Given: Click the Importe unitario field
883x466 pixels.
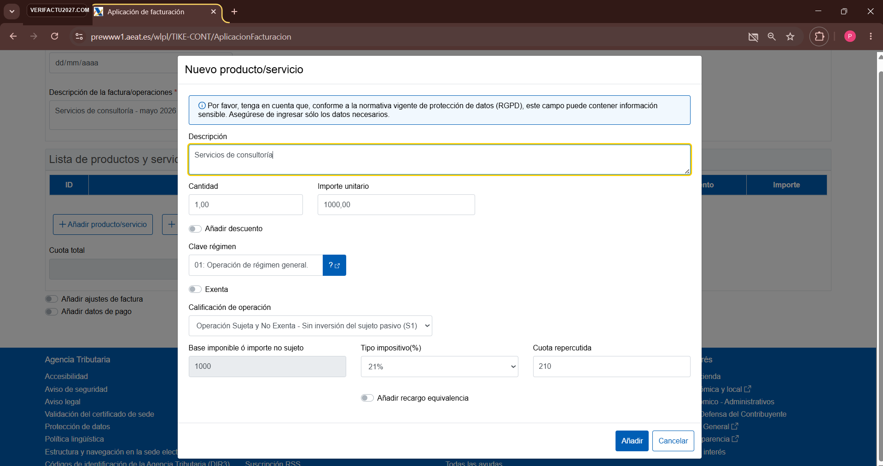Looking at the screenshot, I should pyautogui.click(x=396, y=205).
